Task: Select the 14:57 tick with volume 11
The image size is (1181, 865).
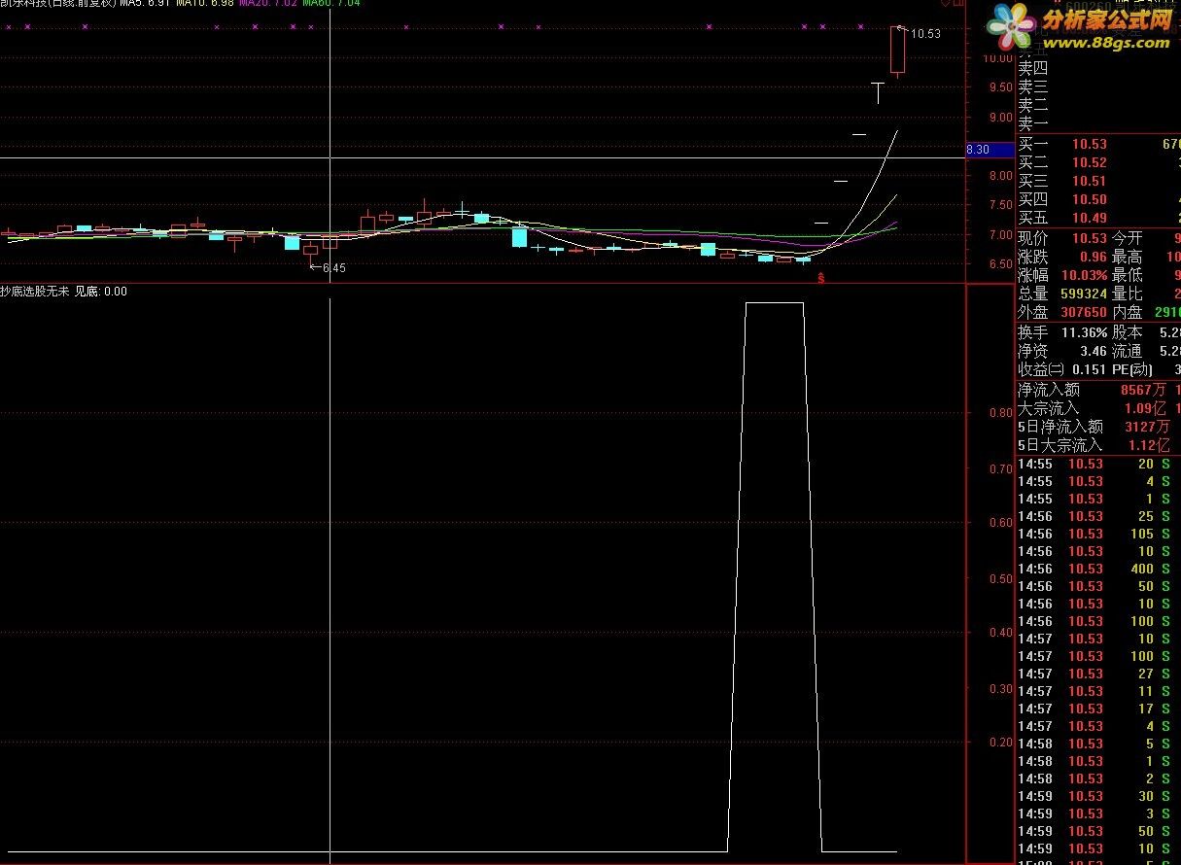Action: click(x=1098, y=691)
